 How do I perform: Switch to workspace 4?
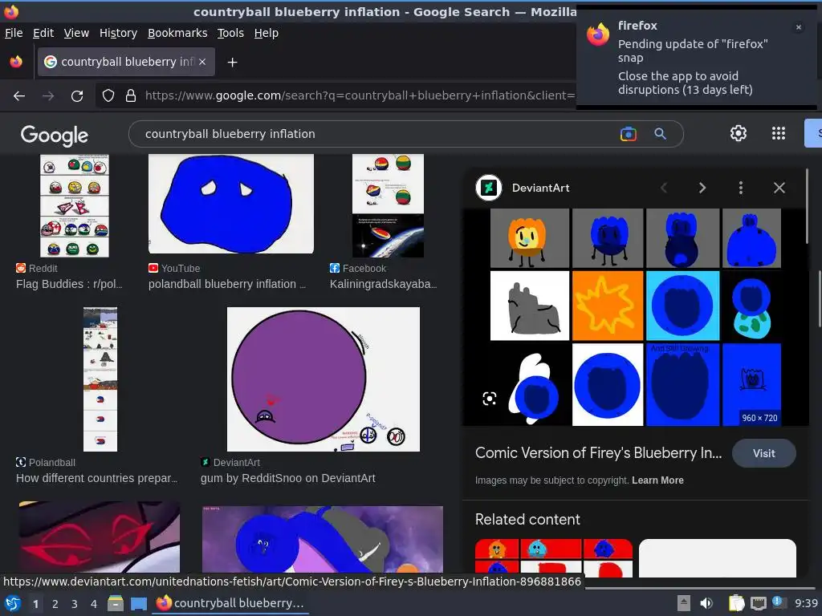pos(94,604)
